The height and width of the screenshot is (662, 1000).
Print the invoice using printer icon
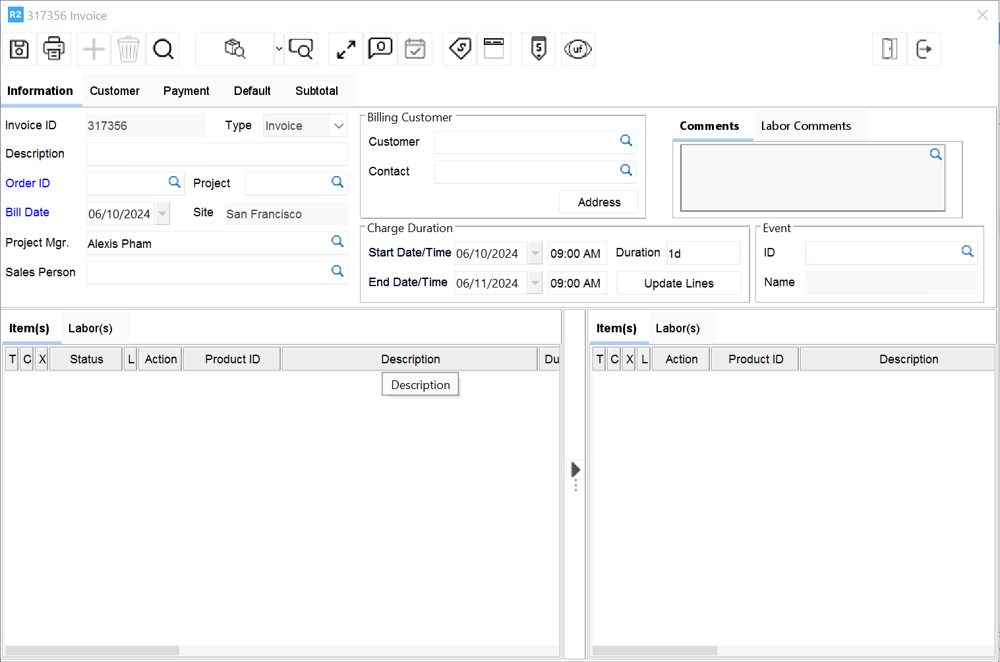coord(53,49)
